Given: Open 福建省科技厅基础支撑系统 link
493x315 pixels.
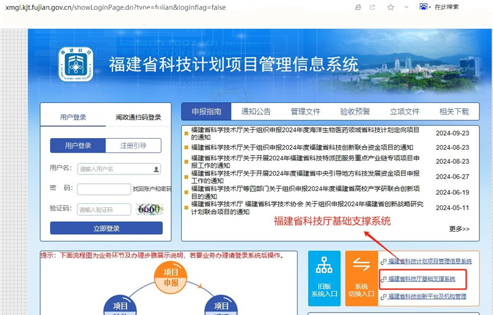Looking at the screenshot, I should tap(422, 279).
